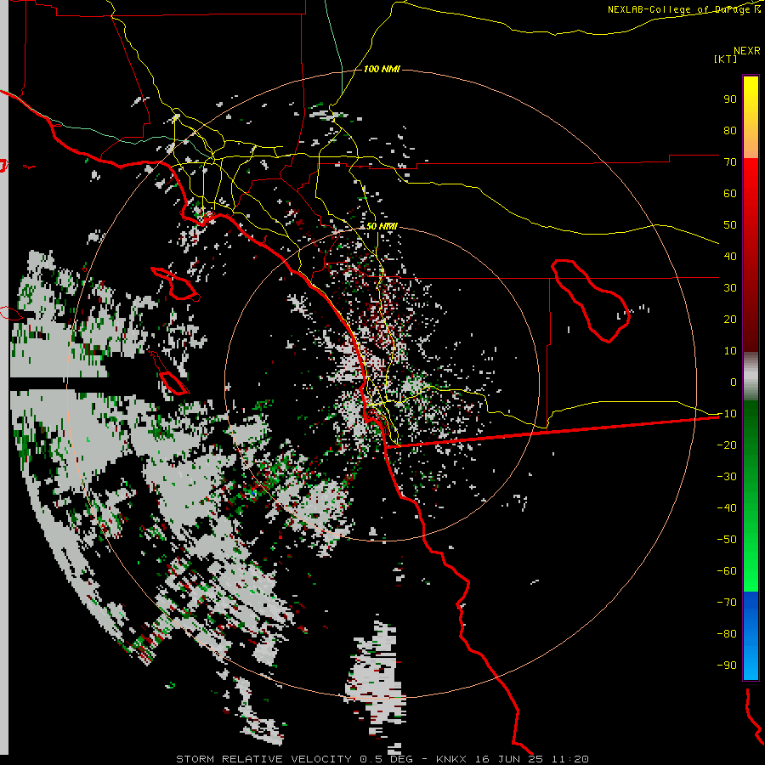Click the Salton Sea red outline on map
Screen dimensions: 765x765
[591, 301]
